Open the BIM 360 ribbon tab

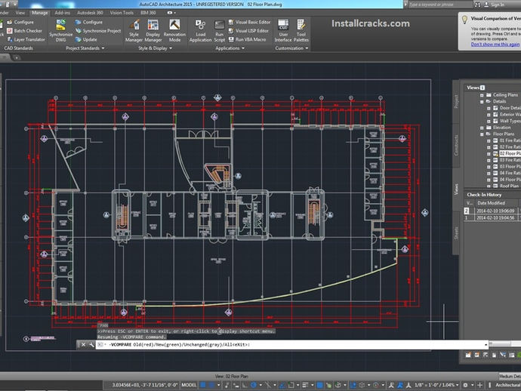[148, 13]
